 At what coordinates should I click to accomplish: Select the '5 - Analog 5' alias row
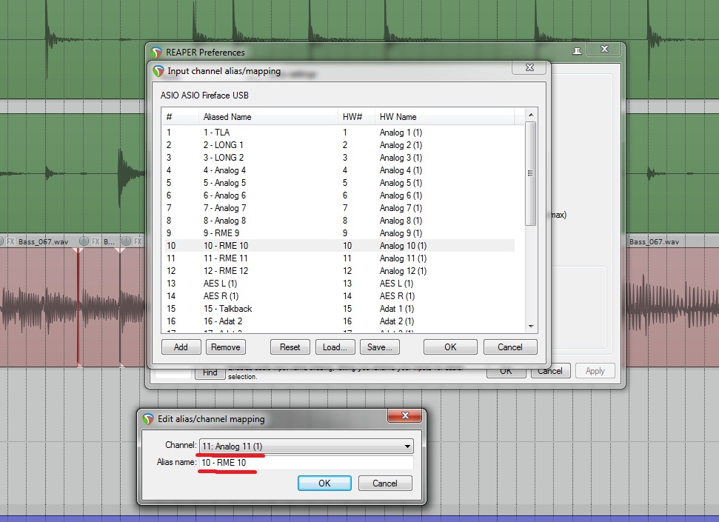click(x=224, y=183)
